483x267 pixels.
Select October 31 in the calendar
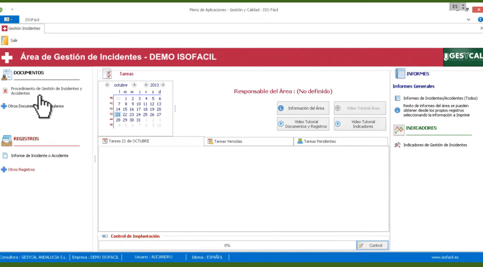pos(138,120)
